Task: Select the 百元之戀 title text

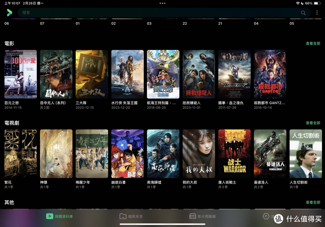Action: coord(12,103)
